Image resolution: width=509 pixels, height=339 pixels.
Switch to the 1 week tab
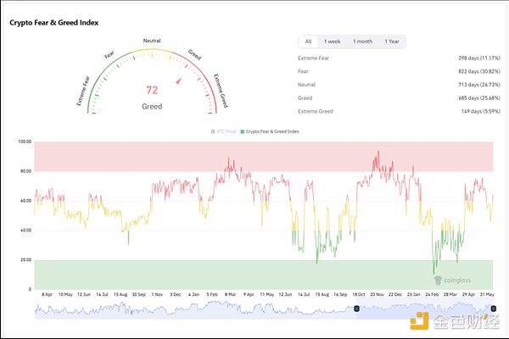point(332,42)
